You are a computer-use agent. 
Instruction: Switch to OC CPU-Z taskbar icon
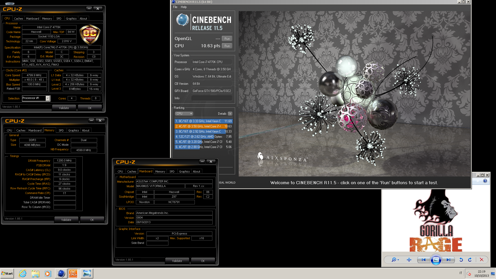(x=73, y=273)
